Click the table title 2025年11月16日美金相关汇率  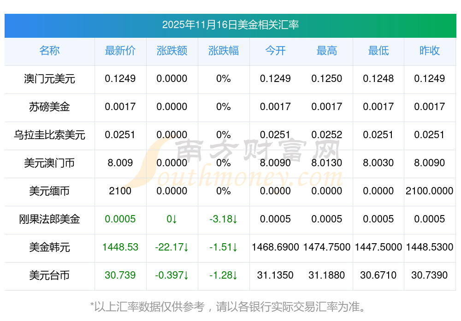[230, 25]
